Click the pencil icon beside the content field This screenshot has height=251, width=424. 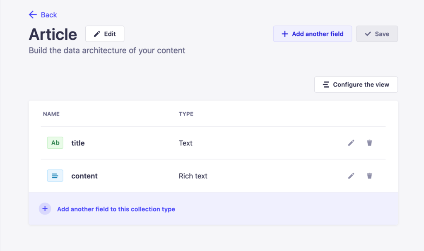tap(351, 176)
